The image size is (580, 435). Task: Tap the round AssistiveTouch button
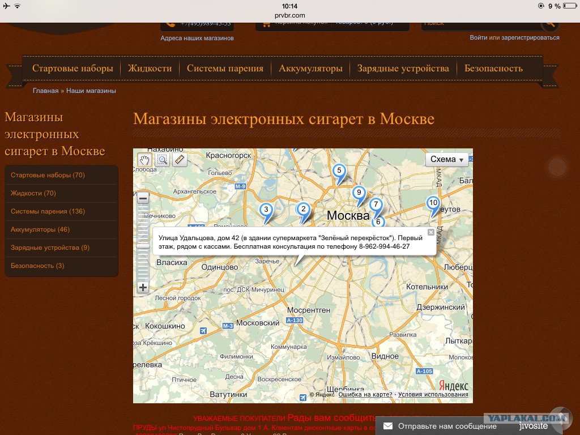tap(557, 167)
